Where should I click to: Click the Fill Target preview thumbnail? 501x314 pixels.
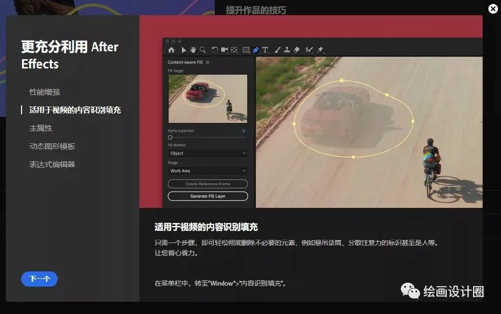(207, 99)
